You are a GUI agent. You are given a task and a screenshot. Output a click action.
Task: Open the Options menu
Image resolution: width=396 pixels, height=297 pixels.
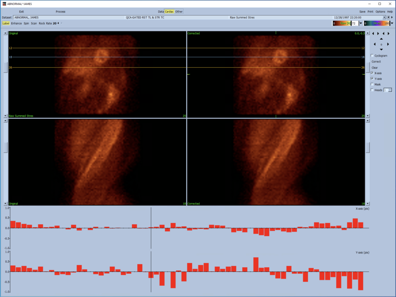[x=380, y=12]
